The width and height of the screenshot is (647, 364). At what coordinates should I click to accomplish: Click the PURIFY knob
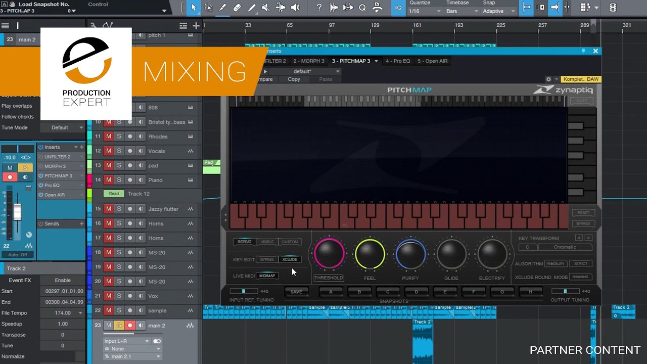[x=410, y=254]
